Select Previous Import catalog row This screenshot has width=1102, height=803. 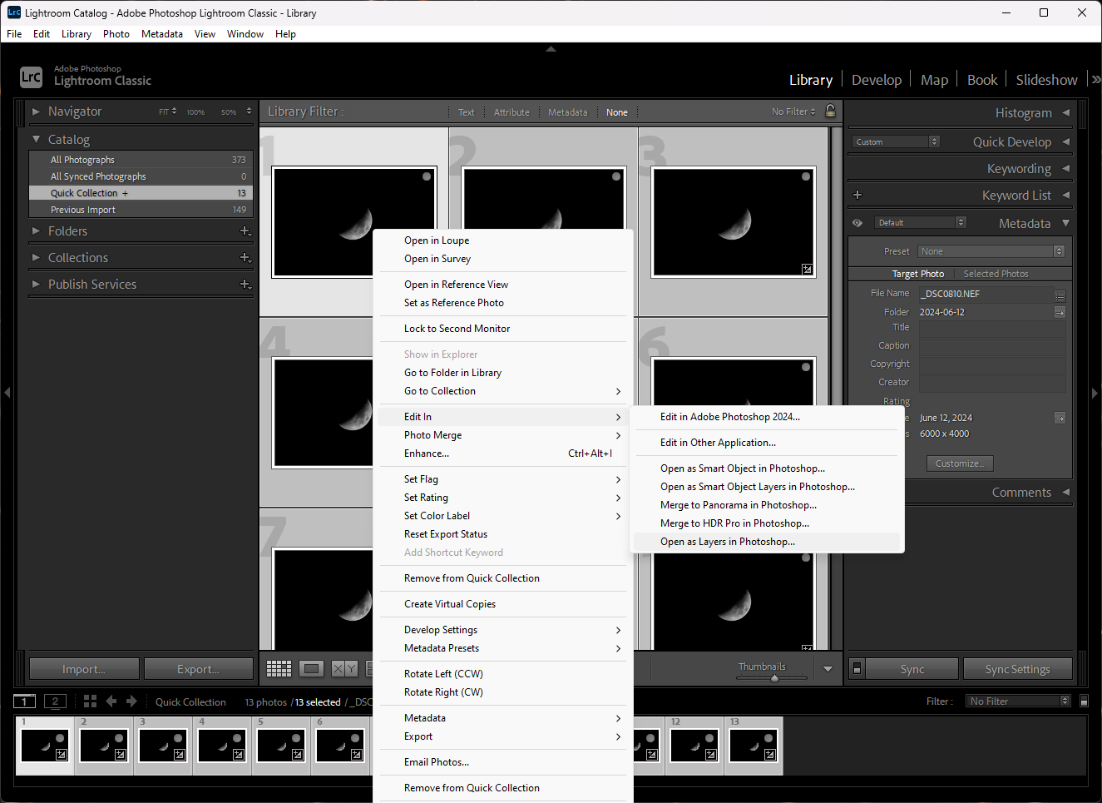click(x=140, y=210)
